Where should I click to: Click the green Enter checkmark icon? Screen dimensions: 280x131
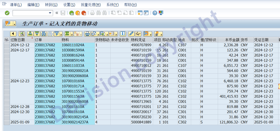click(x=7, y=13)
